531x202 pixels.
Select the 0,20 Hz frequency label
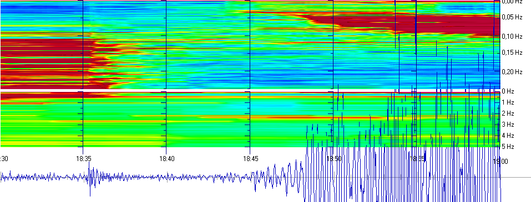tap(512, 71)
